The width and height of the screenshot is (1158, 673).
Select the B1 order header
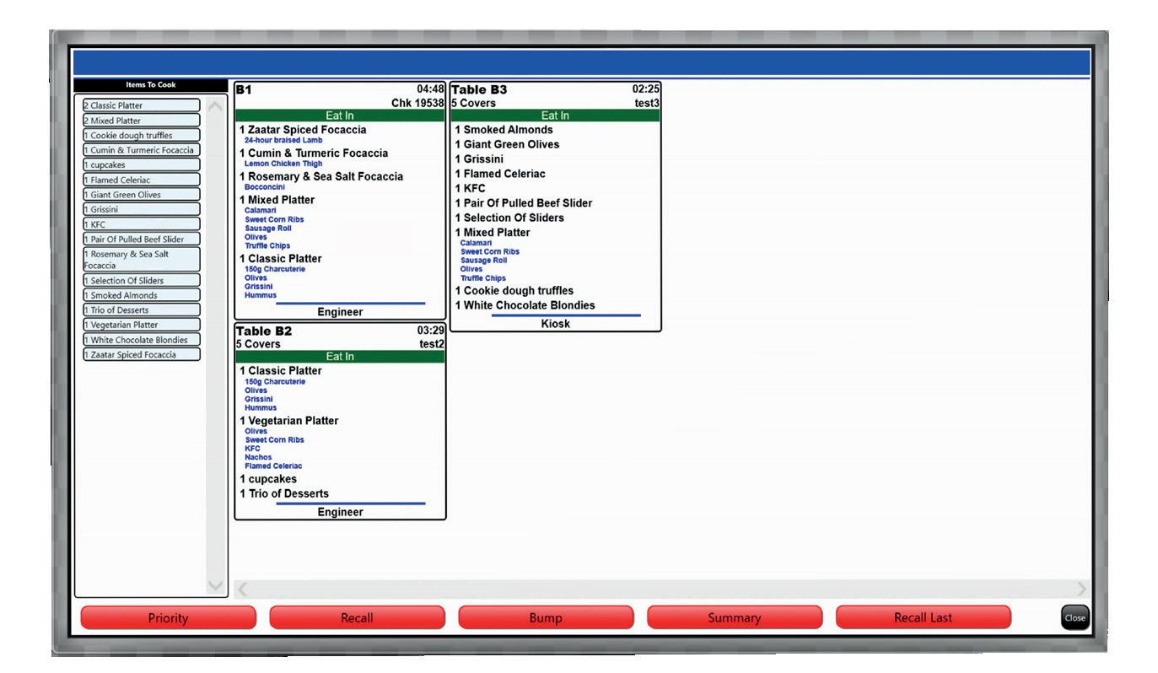coord(340,95)
